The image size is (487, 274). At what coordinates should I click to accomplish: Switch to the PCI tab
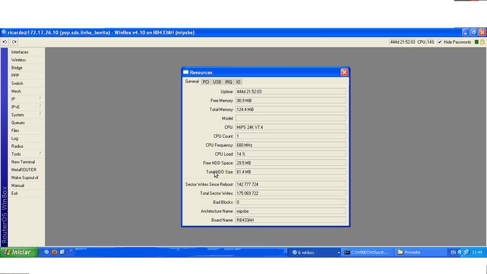click(x=206, y=82)
